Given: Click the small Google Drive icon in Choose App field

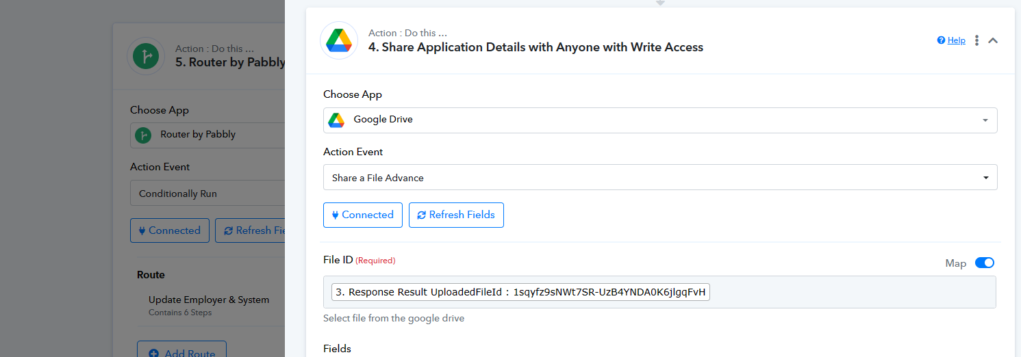Looking at the screenshot, I should [x=336, y=120].
